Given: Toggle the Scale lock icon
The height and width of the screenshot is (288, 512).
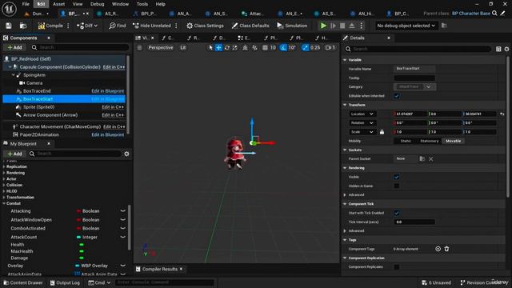Looking at the screenshot, I should tap(382, 132).
